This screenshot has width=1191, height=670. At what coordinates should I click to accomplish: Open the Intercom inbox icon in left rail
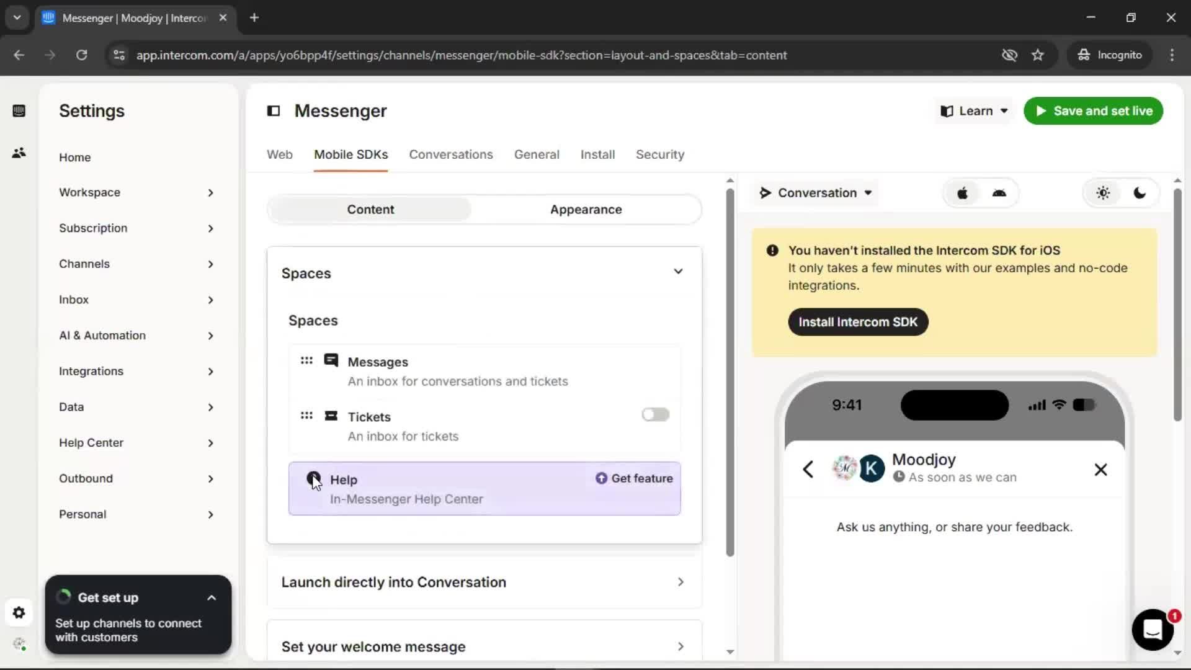point(19,111)
